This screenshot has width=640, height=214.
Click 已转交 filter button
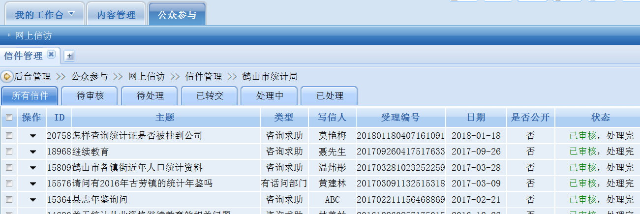[210, 96]
